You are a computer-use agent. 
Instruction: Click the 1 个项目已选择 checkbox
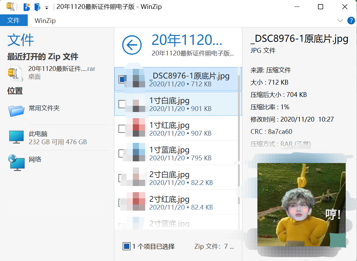(x=127, y=246)
